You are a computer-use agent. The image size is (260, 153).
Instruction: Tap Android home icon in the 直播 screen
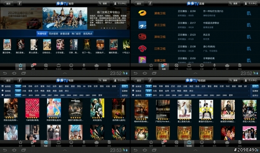click(145, 73)
